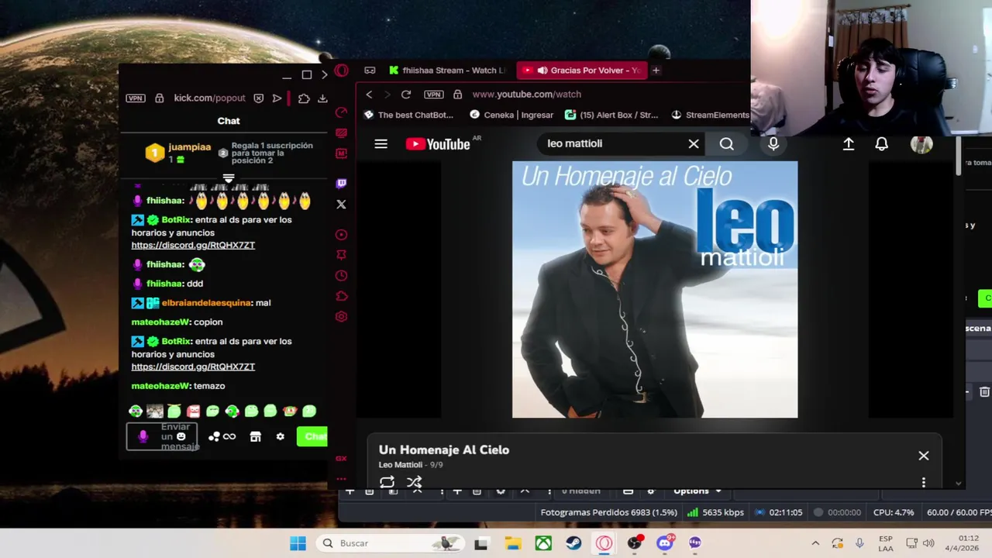
Task: Toggle VPN in the Kick chat window
Action: point(136,98)
